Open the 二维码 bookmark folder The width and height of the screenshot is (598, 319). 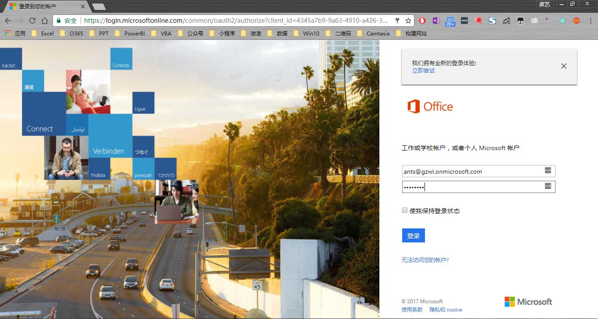[x=338, y=33]
